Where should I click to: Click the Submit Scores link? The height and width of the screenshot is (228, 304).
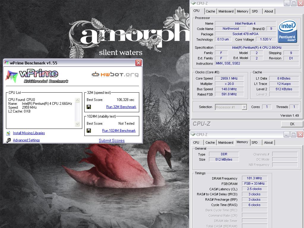coord(112,140)
